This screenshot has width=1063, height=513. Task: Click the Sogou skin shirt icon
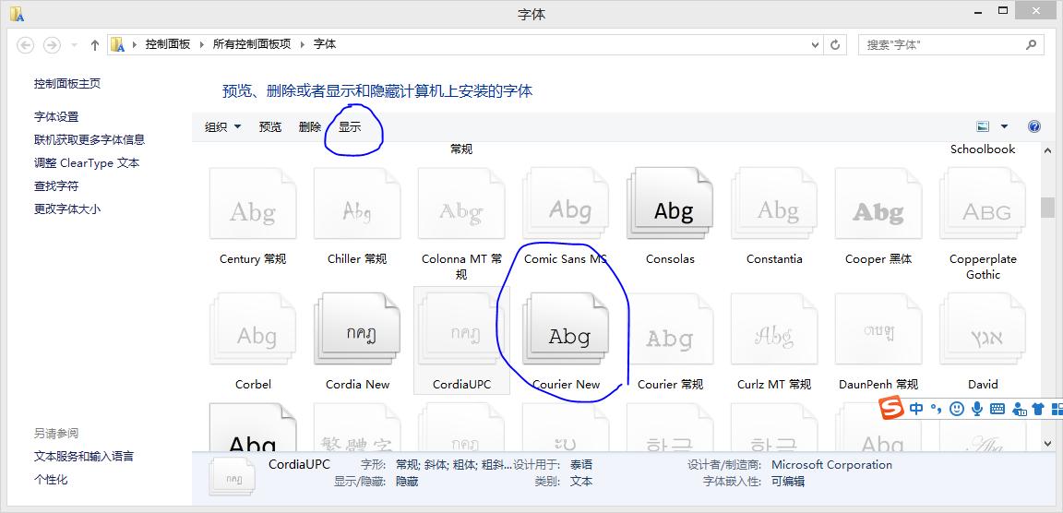coord(1038,409)
